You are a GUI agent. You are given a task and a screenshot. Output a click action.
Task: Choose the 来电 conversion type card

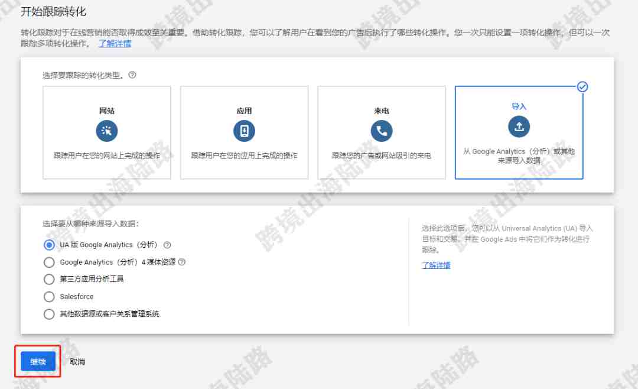coord(382,132)
